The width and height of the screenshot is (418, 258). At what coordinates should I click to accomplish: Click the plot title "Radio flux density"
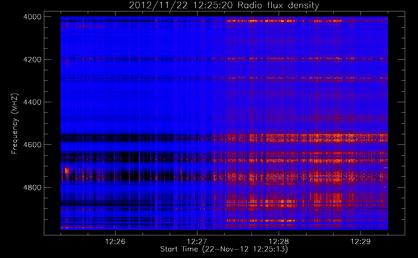pyautogui.click(x=278, y=5)
